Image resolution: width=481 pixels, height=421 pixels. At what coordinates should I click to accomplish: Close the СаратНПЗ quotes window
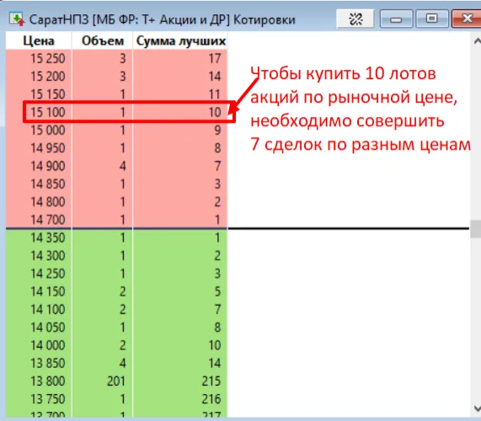click(467, 19)
